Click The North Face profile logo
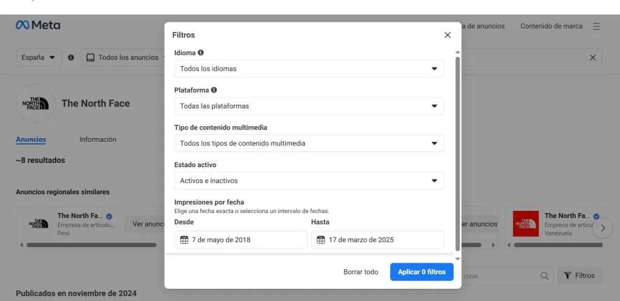Screen dimensions: 620x301 pyautogui.click(x=35, y=104)
